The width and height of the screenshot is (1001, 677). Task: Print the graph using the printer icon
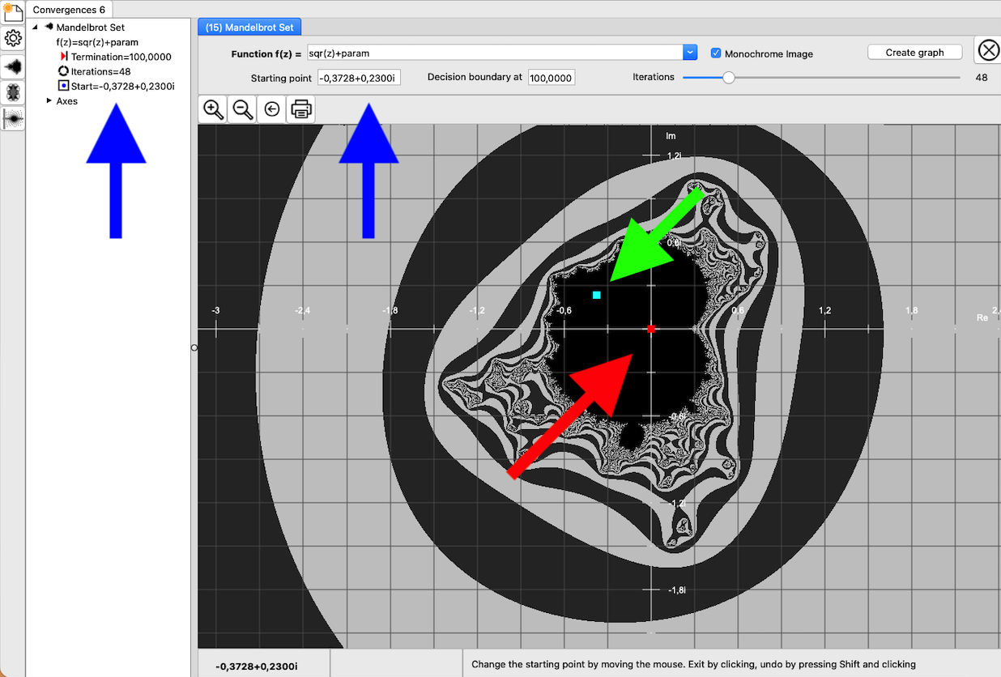pyautogui.click(x=300, y=109)
